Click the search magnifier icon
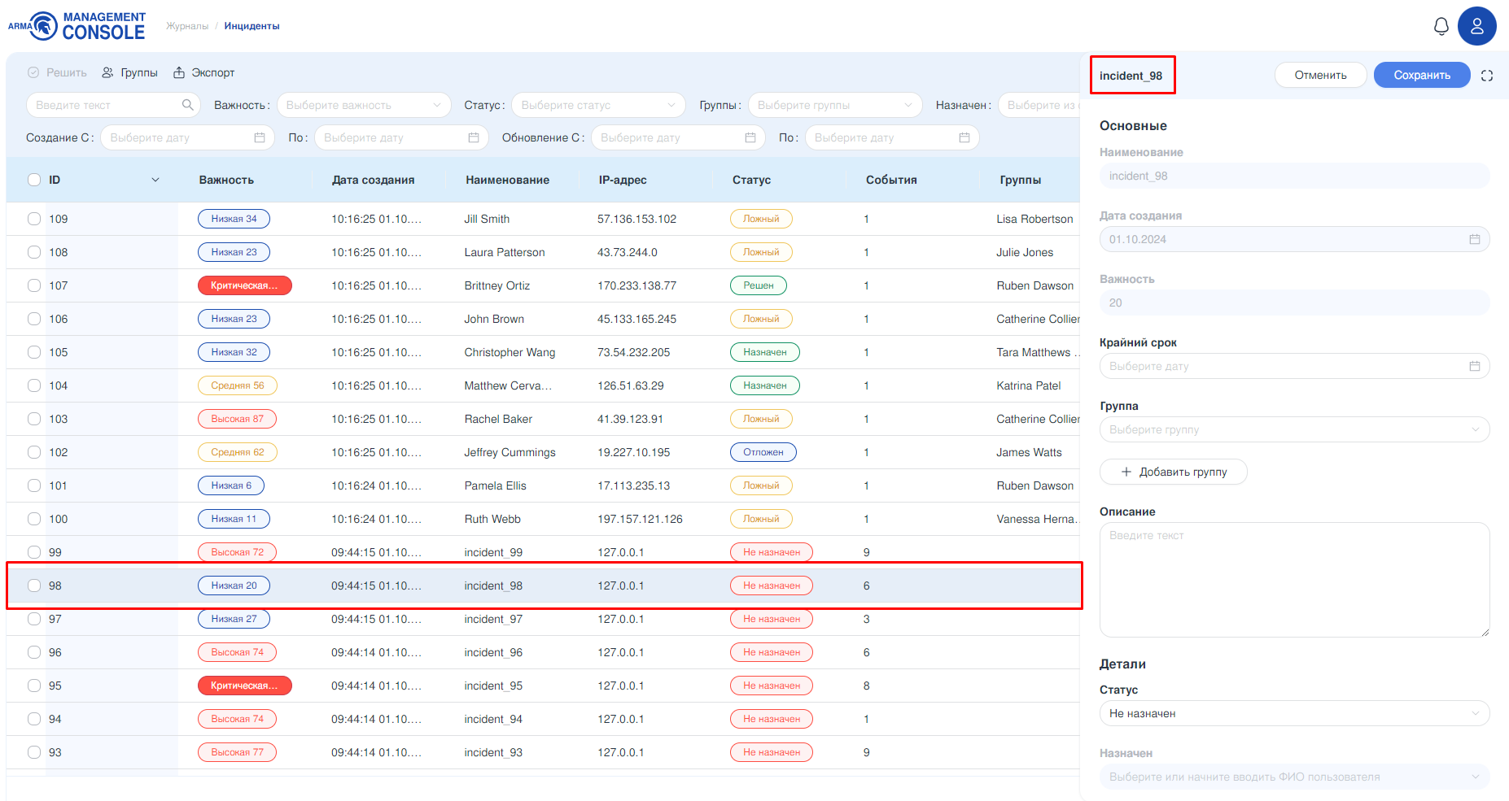1509x801 pixels. coord(187,105)
